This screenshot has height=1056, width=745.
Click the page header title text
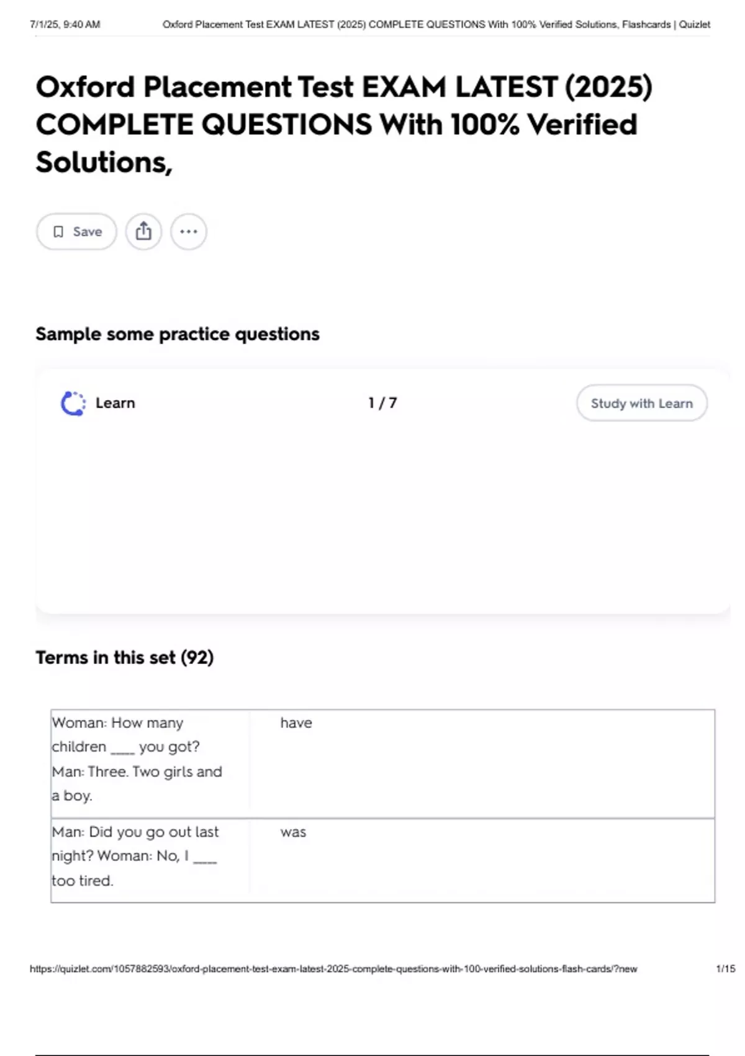pos(436,25)
